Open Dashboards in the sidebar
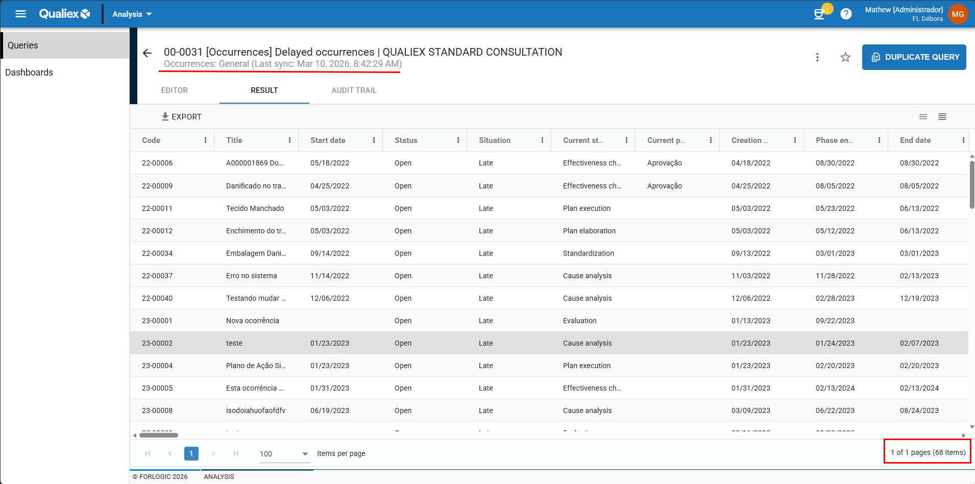This screenshot has width=975, height=484. (29, 72)
